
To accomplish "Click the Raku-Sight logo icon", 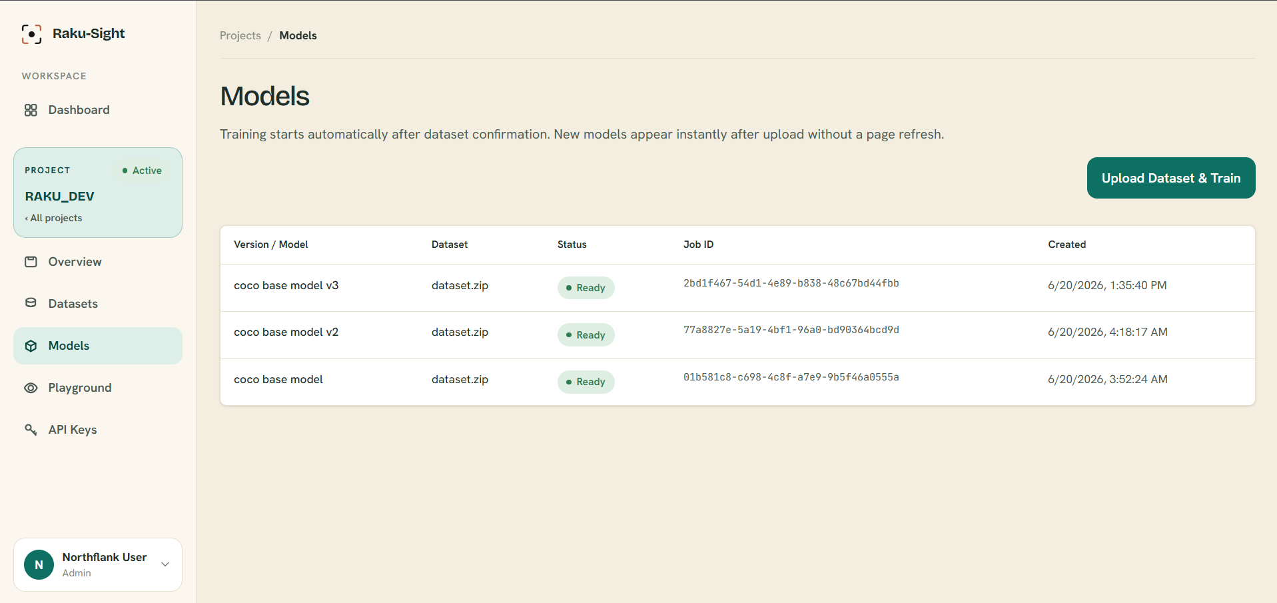I will tap(31, 34).
